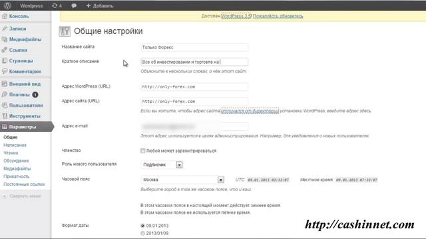The height and width of the screenshot is (239, 426).
Task: Select Чтение settings submenu
Action: (11, 153)
